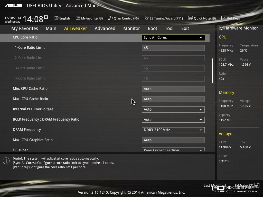Select the DRAM Frequency label
The width and height of the screenshot is (263, 197).
[27, 130]
